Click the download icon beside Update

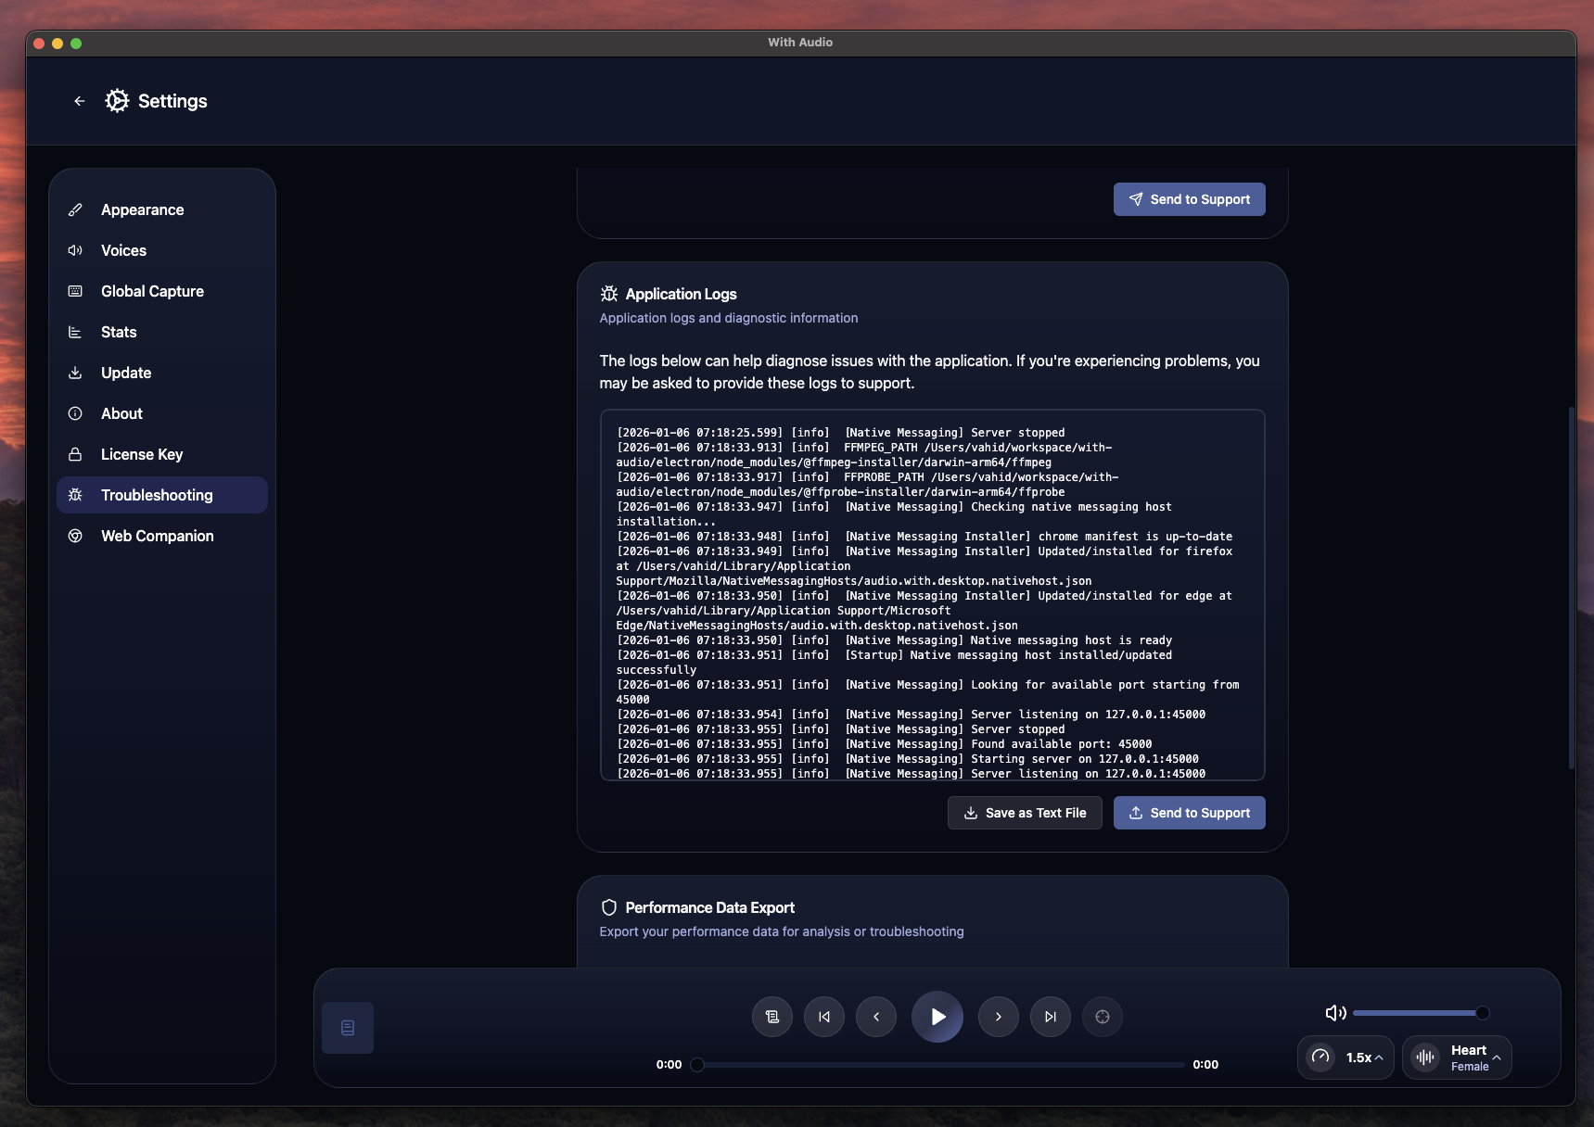[76, 373]
